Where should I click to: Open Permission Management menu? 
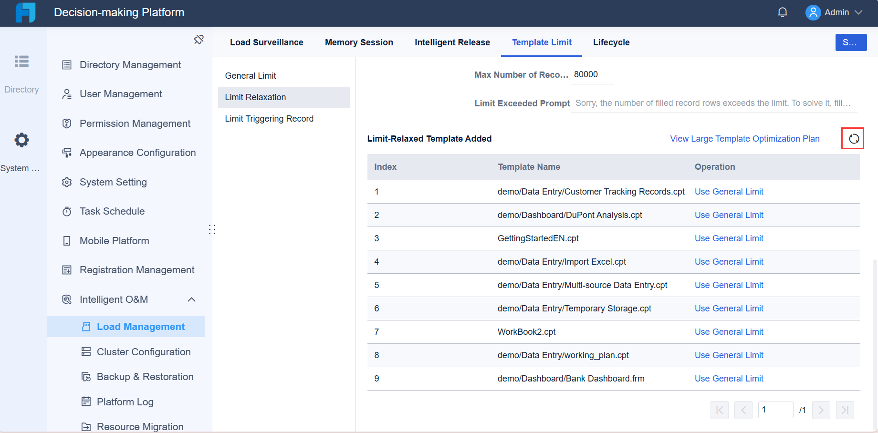click(x=135, y=124)
